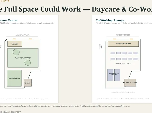The height and width of the screenshot is (113, 152).
Task: Click left door marker on co-working plan
Action: coord(115,39)
